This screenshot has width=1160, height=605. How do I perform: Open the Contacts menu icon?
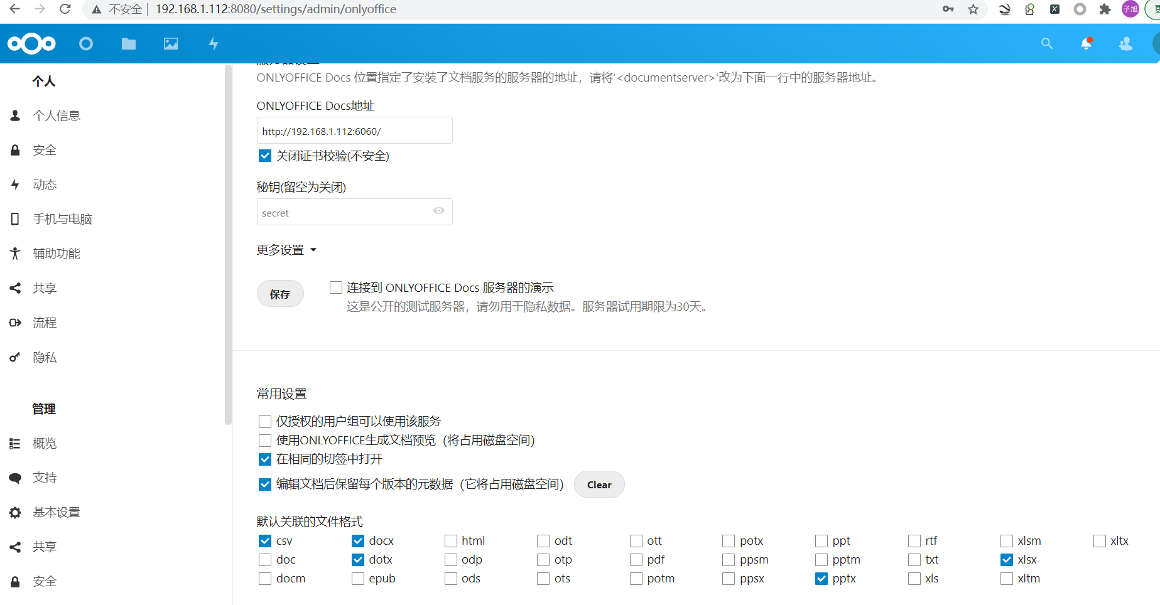pos(1125,43)
